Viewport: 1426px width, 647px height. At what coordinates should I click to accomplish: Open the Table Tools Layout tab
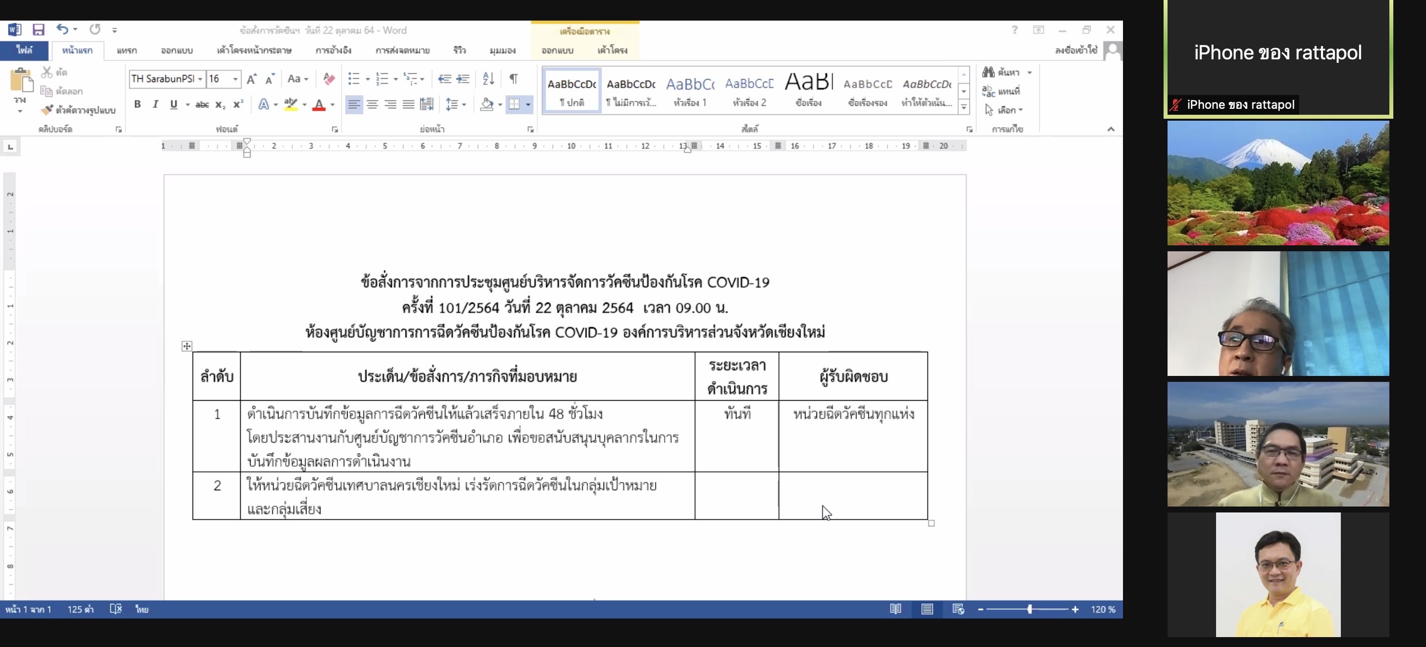(612, 50)
